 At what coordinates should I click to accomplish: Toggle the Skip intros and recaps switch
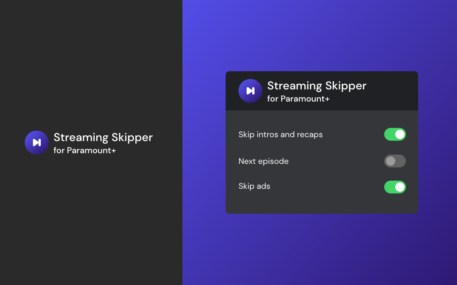395,134
